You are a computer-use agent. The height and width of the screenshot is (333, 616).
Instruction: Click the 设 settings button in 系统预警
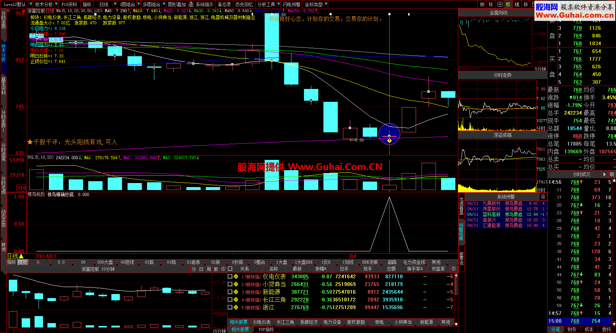click(543, 197)
